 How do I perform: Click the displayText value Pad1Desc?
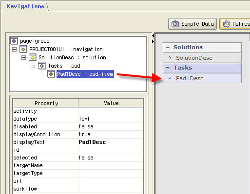click(111, 142)
